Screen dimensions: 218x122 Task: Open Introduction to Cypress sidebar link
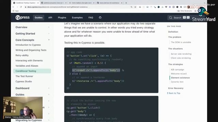click(28, 45)
